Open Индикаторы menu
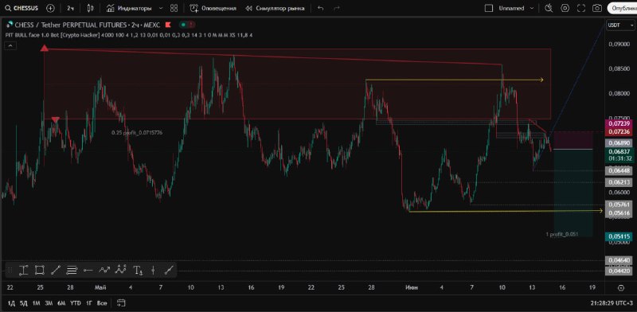This screenshot has width=637, height=312. pyautogui.click(x=129, y=8)
